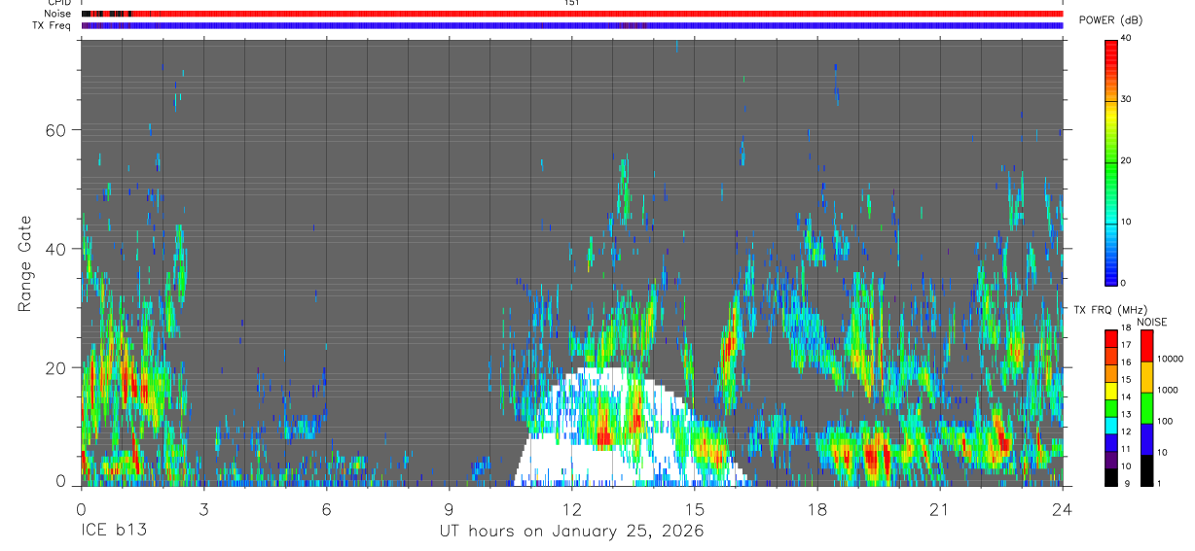The height and width of the screenshot is (551, 1195).
Task: Click the red Noise status strip
Action: [x=572, y=14]
